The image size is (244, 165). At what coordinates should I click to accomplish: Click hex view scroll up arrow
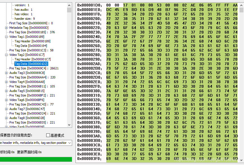(241, 5)
